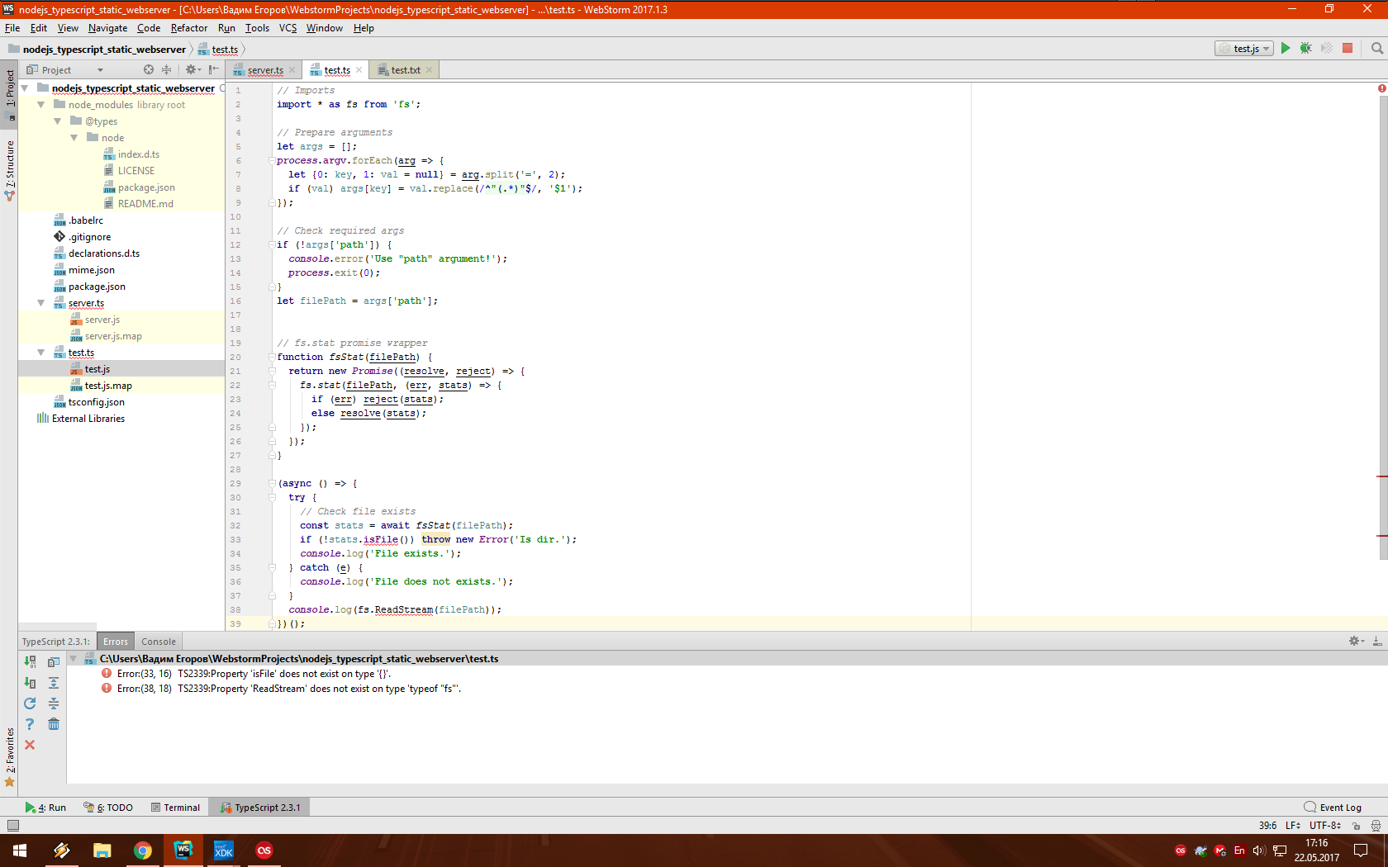Open the Refactor menu

pyautogui.click(x=189, y=28)
